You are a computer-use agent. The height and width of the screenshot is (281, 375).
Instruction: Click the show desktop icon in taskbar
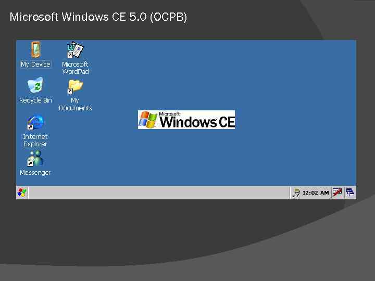pyautogui.click(x=351, y=193)
